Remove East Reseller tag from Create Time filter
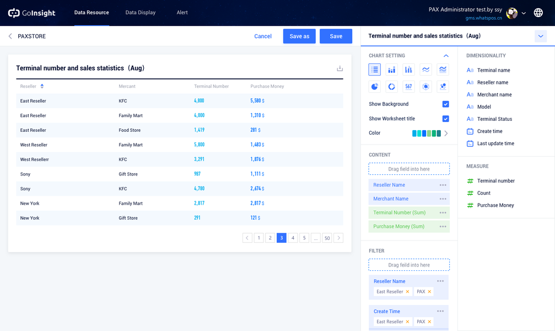Image resolution: width=555 pixels, height=331 pixels. click(407, 322)
